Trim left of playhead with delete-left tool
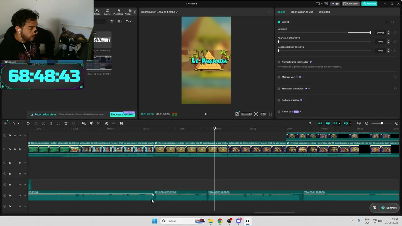This screenshot has height=226, width=402. [51, 123]
